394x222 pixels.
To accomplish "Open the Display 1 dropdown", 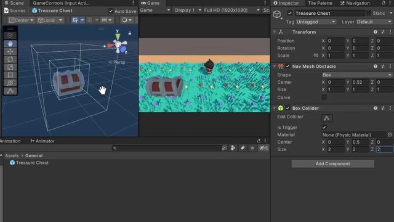I will click(x=188, y=10).
